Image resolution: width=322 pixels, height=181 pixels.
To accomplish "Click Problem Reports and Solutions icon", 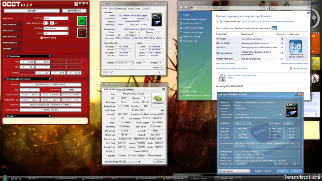I will 181,95.
